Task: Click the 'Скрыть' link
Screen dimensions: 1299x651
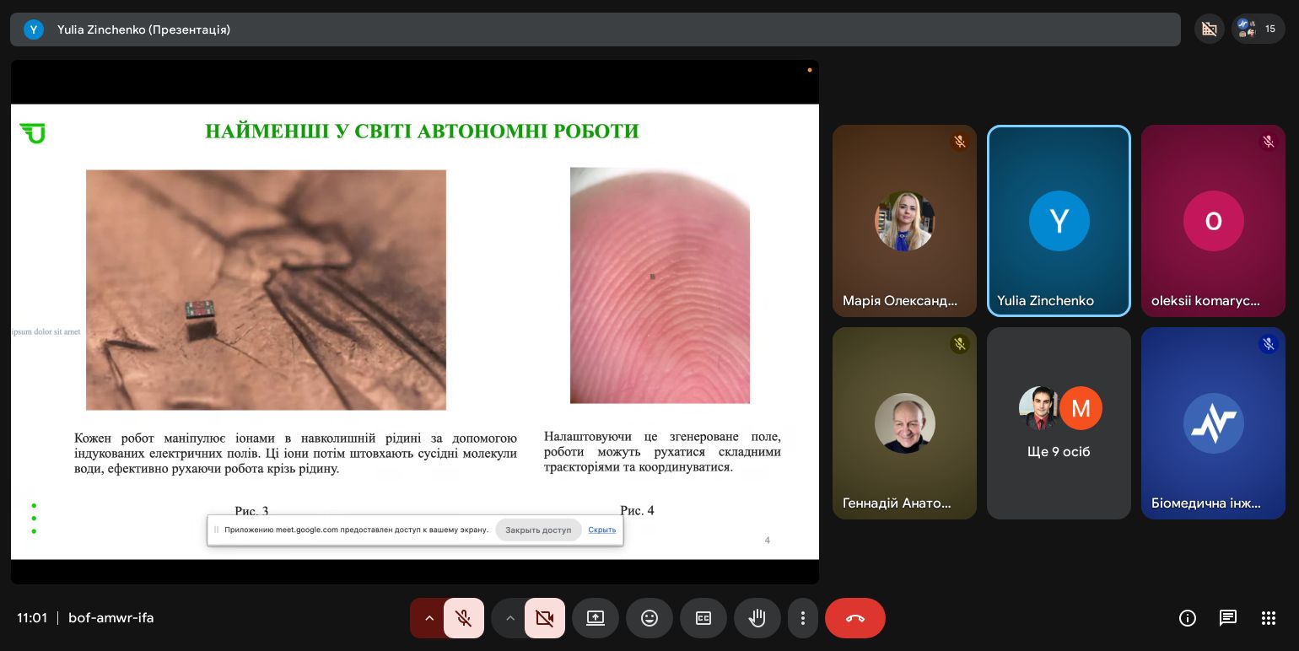Action: 601,530
